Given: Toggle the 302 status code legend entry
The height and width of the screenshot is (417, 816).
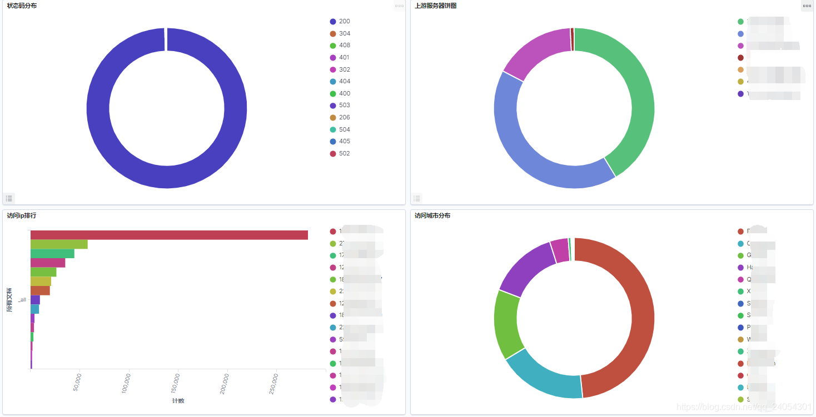Looking at the screenshot, I should (340, 70).
